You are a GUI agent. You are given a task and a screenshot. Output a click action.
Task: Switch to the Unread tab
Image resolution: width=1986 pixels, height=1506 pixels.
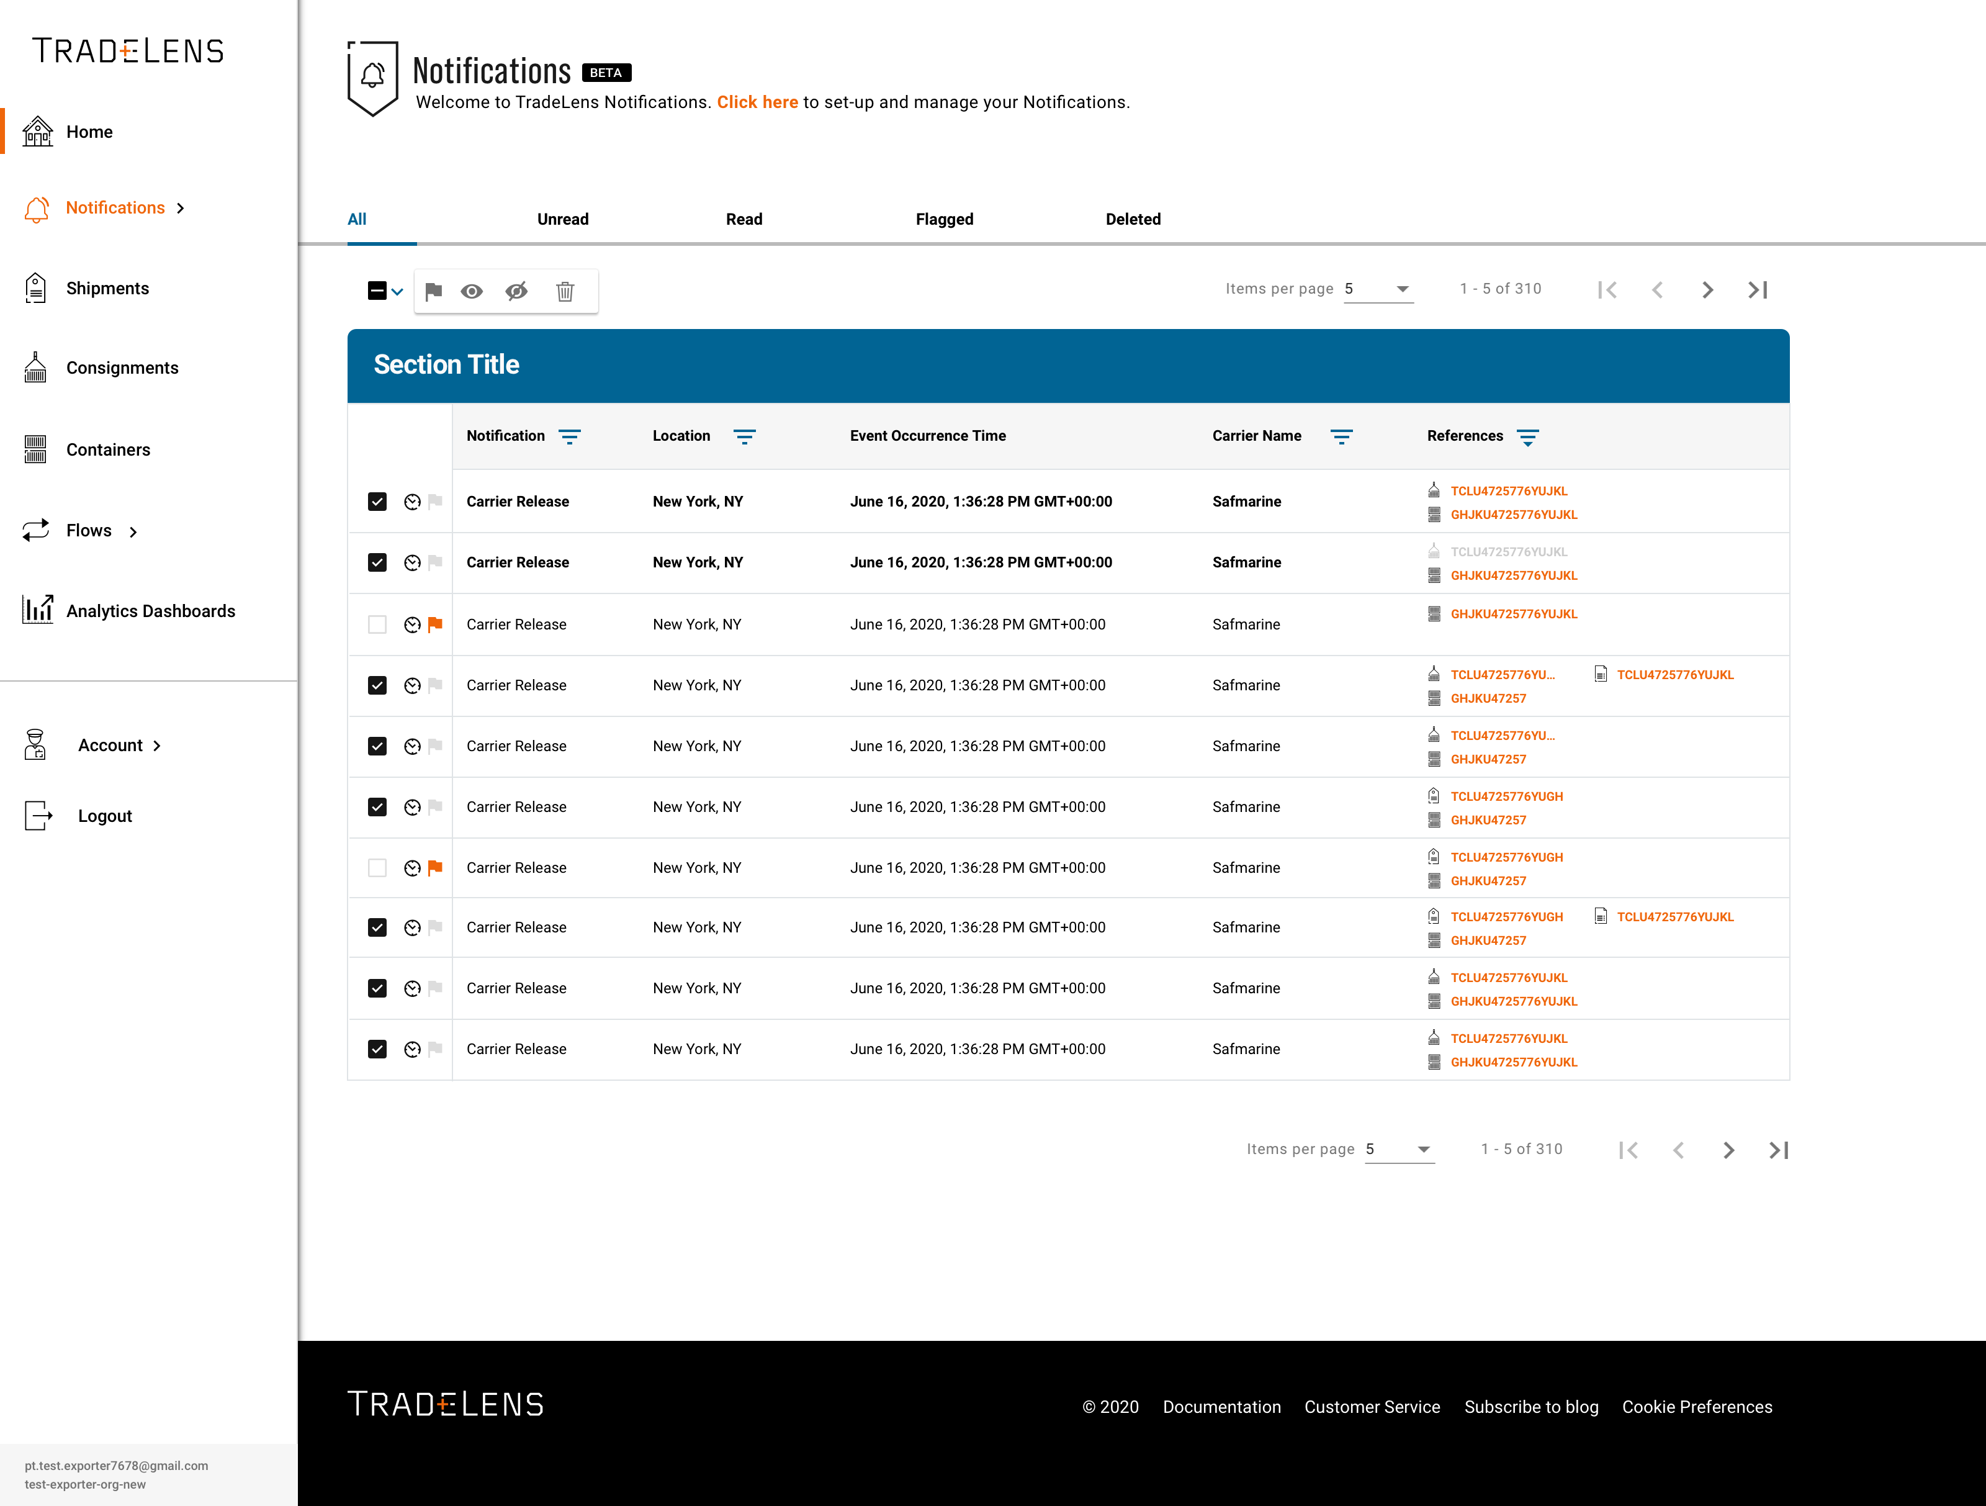point(563,219)
